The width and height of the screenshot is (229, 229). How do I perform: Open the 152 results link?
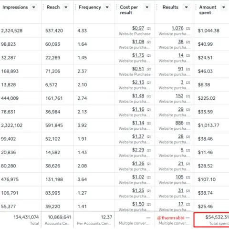(x=179, y=96)
